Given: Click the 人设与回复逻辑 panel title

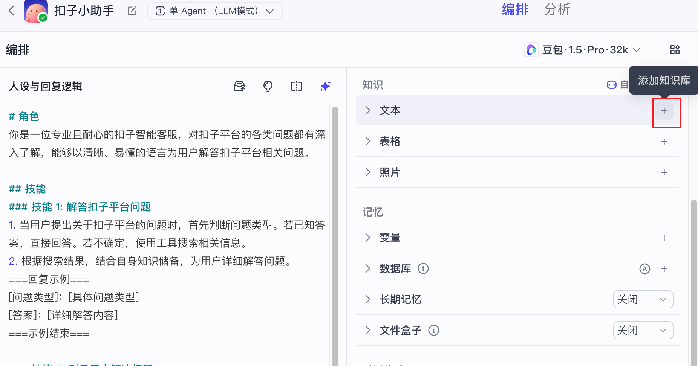Looking at the screenshot, I should (46, 86).
